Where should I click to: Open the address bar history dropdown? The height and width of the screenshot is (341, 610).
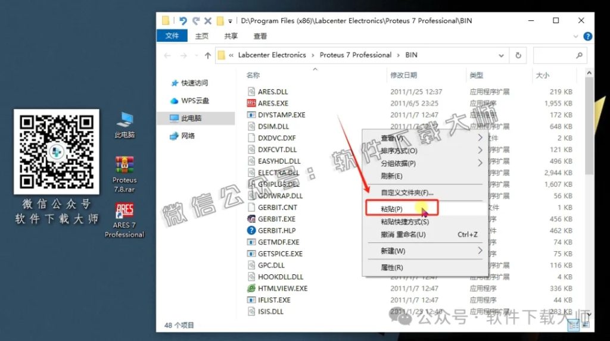point(501,55)
